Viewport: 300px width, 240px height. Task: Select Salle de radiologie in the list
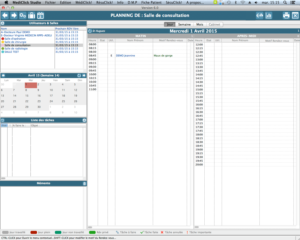[x=16, y=49]
